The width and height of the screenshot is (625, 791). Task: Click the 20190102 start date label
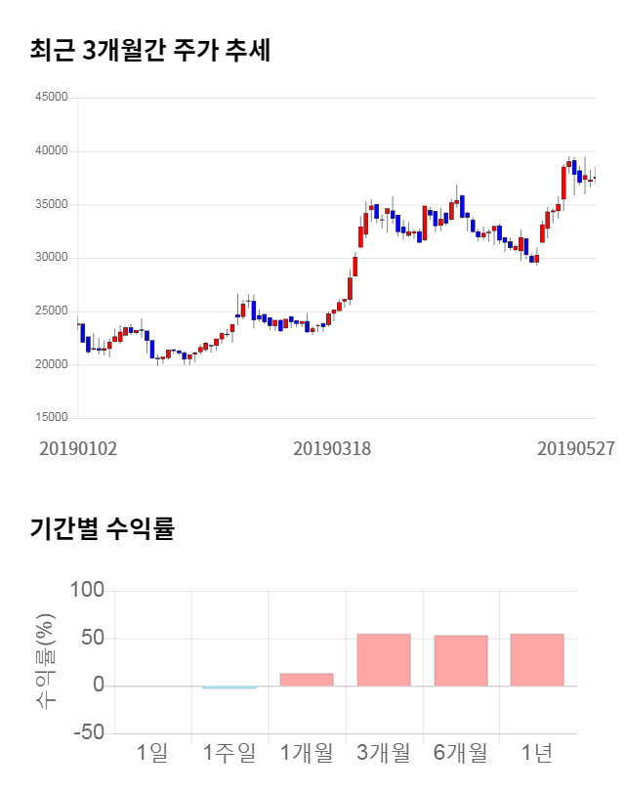78,448
